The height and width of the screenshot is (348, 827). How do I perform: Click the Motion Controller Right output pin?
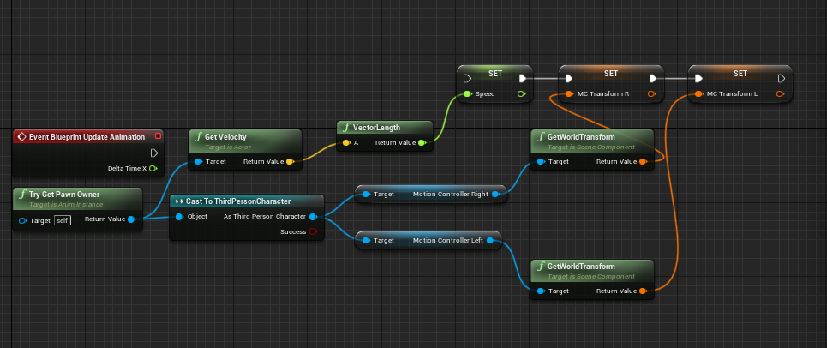[x=496, y=195]
